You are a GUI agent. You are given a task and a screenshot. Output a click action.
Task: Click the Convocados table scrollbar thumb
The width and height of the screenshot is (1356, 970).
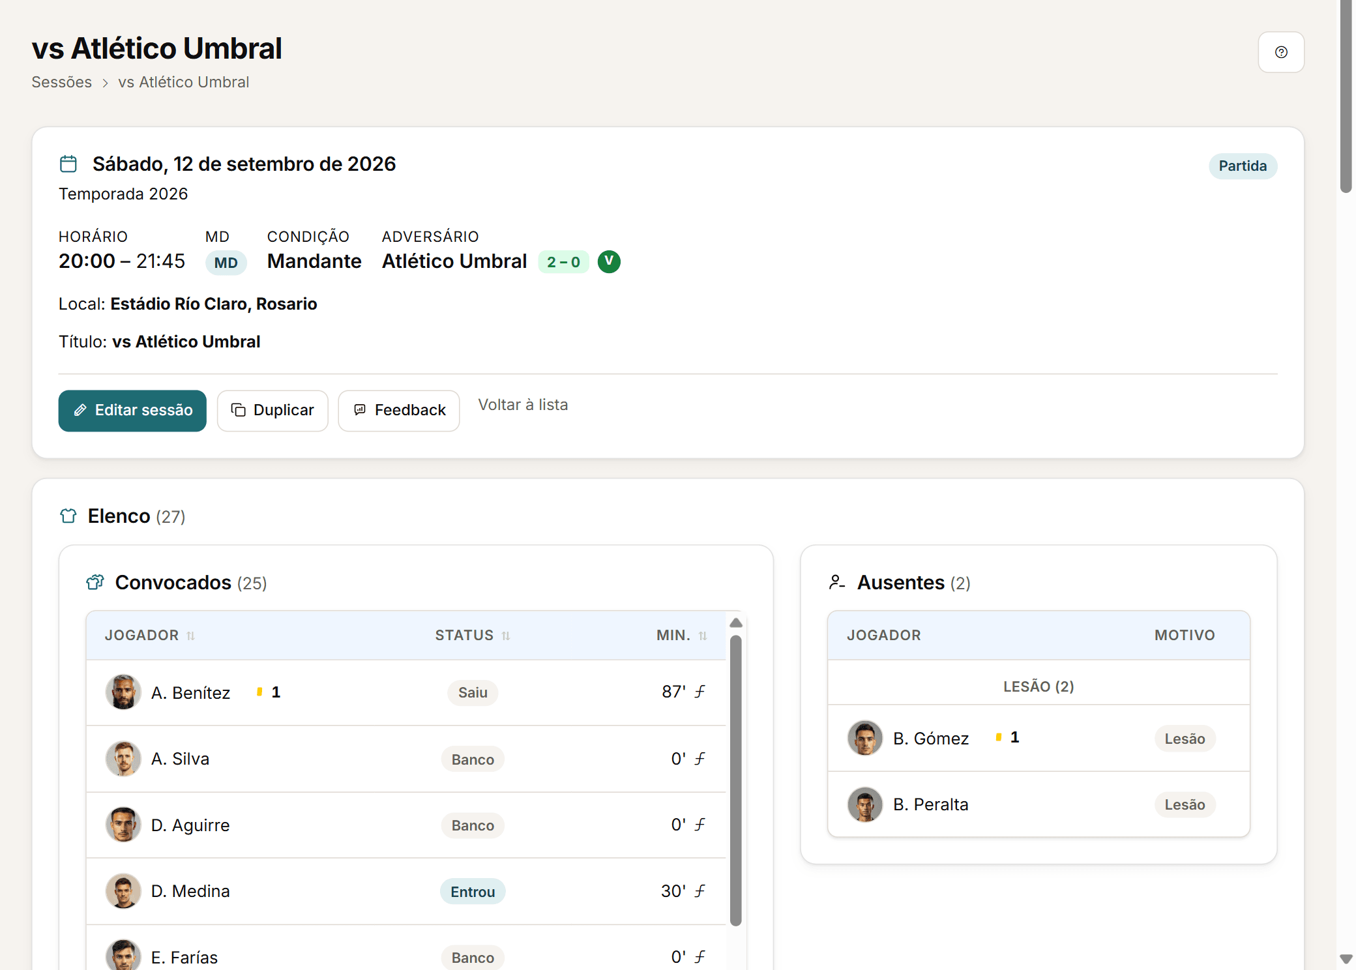click(736, 780)
